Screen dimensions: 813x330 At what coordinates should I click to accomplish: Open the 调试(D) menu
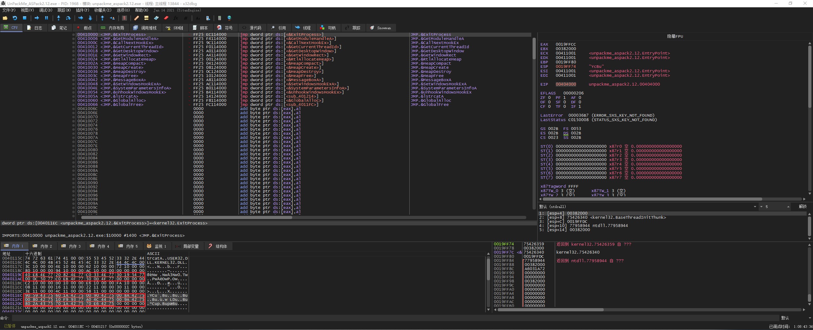[45, 10]
